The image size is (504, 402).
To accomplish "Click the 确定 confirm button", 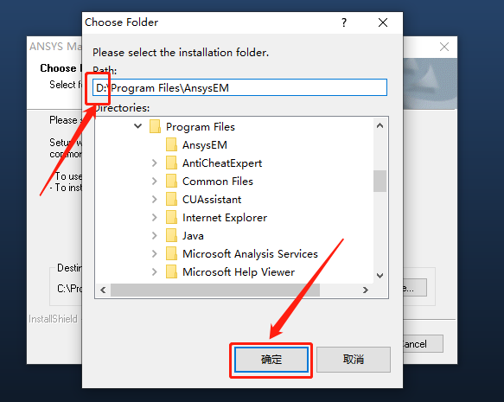I will [x=271, y=360].
